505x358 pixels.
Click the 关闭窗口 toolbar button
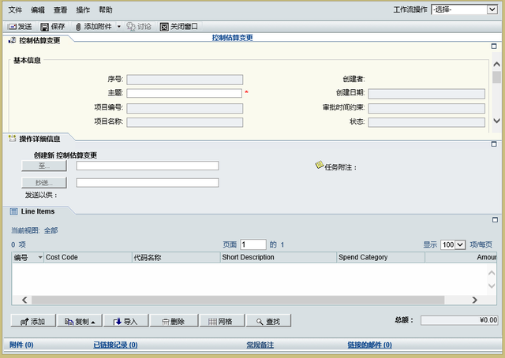click(179, 26)
